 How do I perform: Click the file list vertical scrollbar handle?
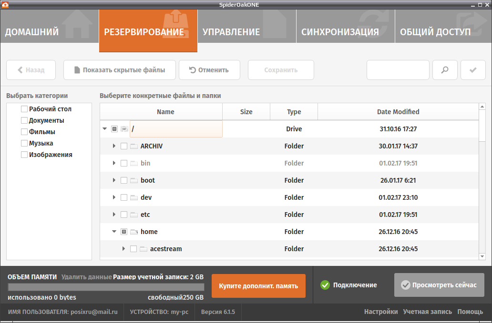click(482, 126)
